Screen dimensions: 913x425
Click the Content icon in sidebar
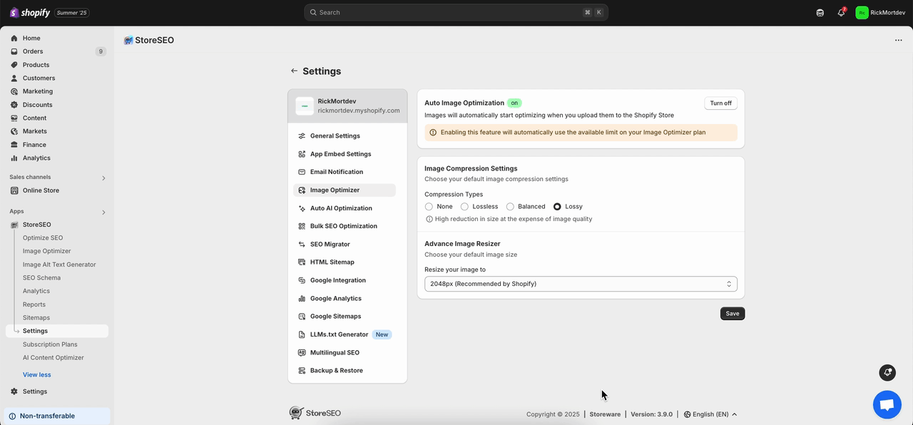[14, 118]
